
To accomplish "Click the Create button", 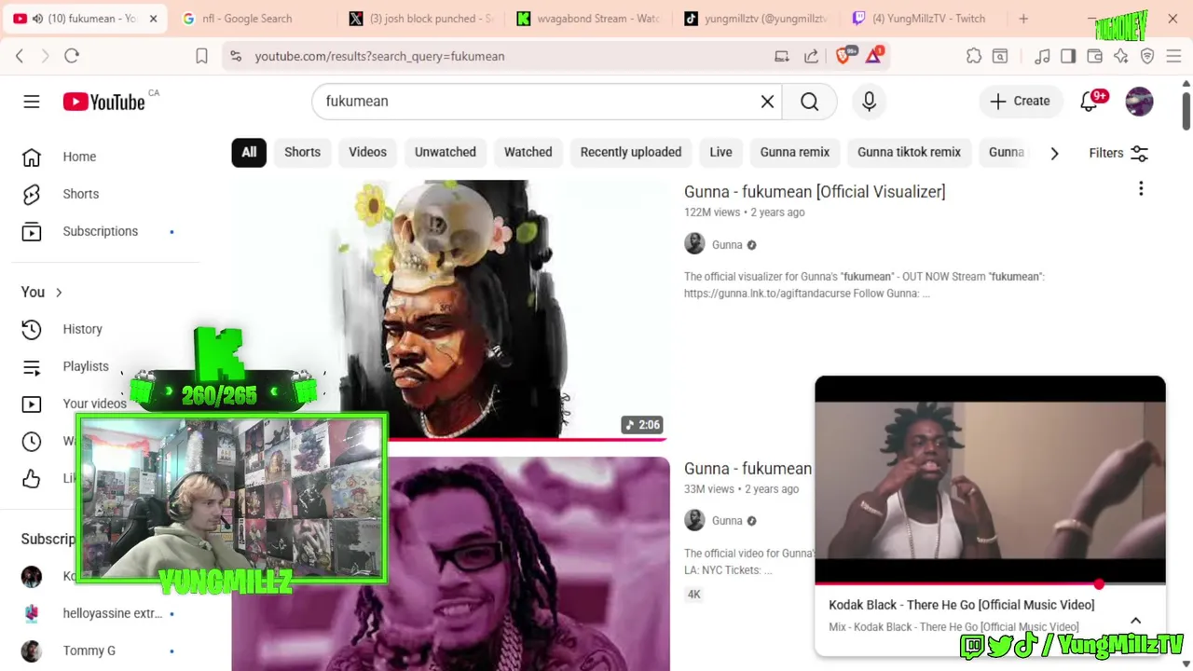I will tap(1020, 102).
